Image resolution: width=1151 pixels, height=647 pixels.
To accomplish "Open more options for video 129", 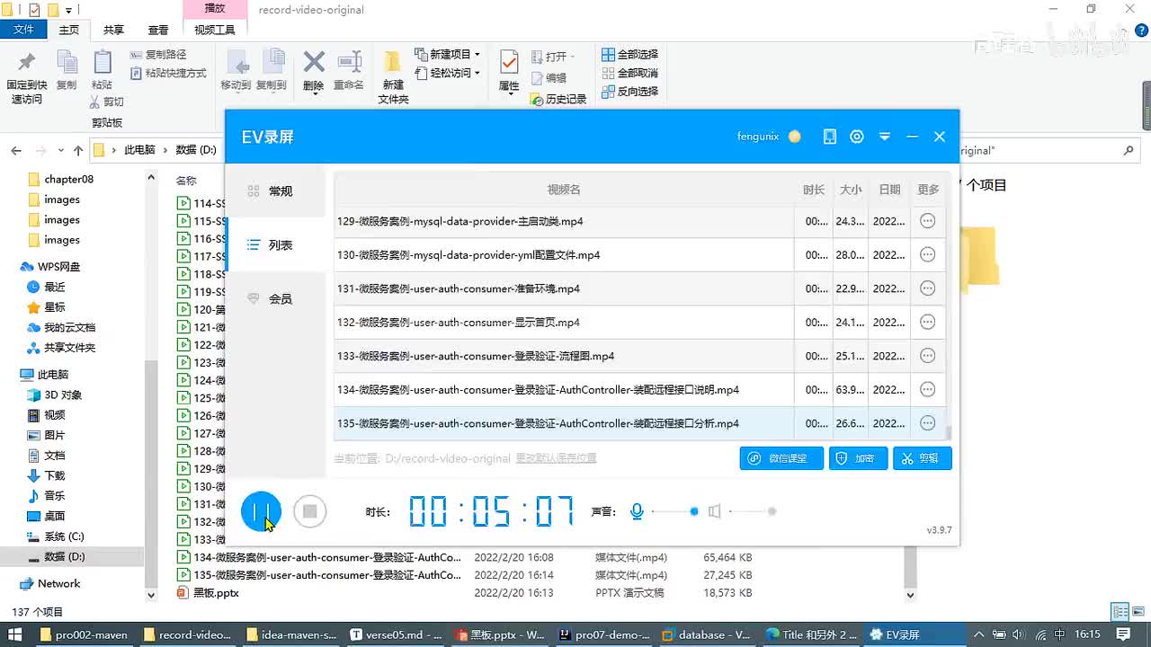I will click(928, 221).
